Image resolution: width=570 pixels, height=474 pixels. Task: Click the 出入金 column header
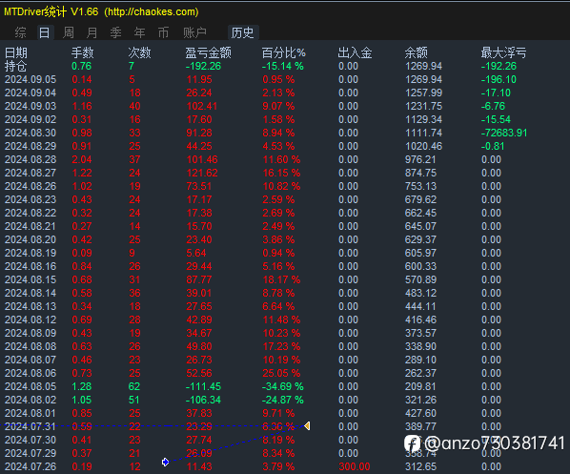(x=355, y=52)
